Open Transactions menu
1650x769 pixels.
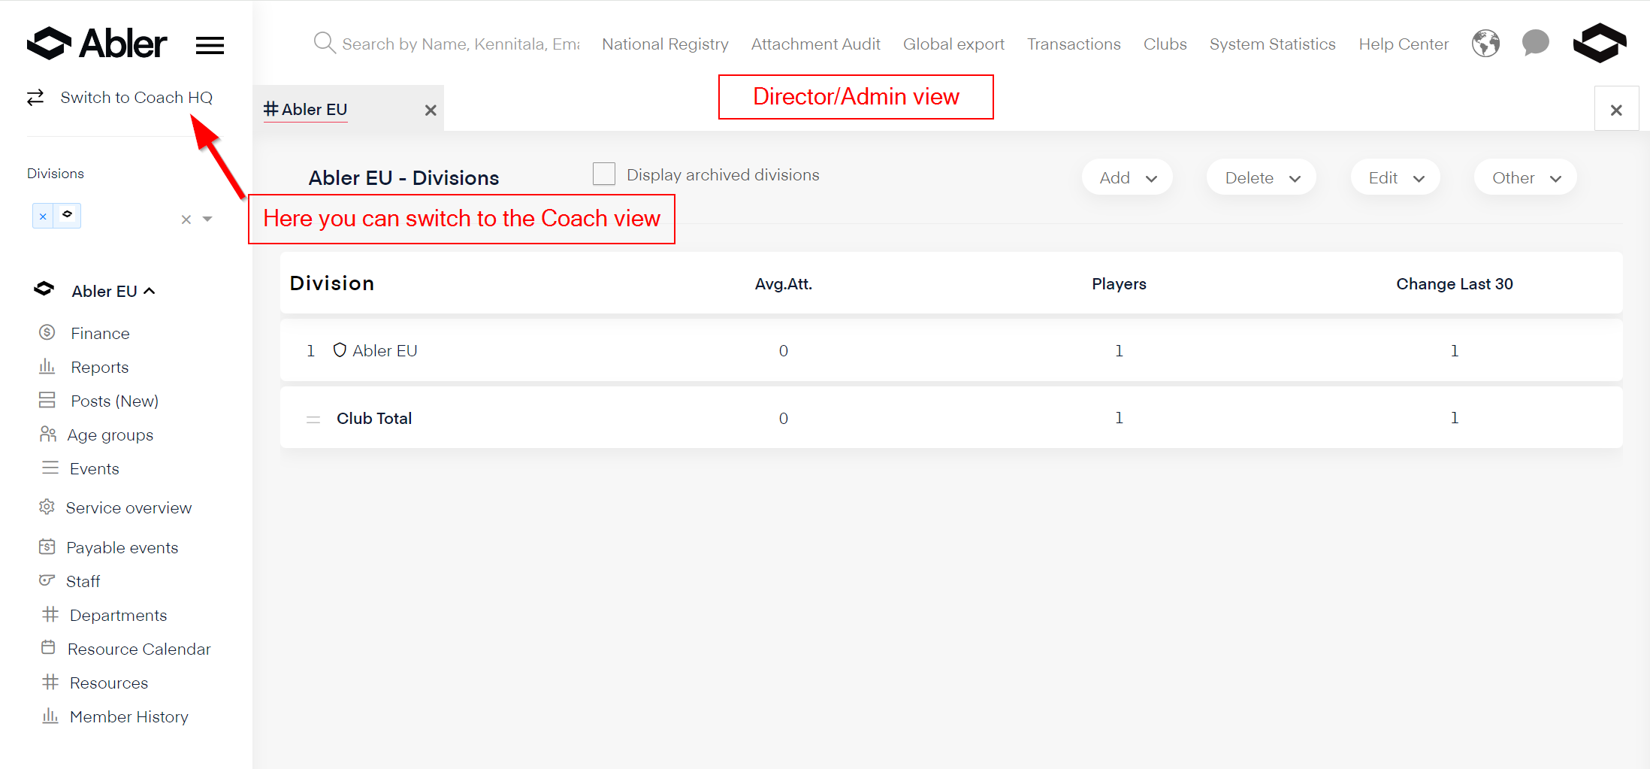[1074, 44]
